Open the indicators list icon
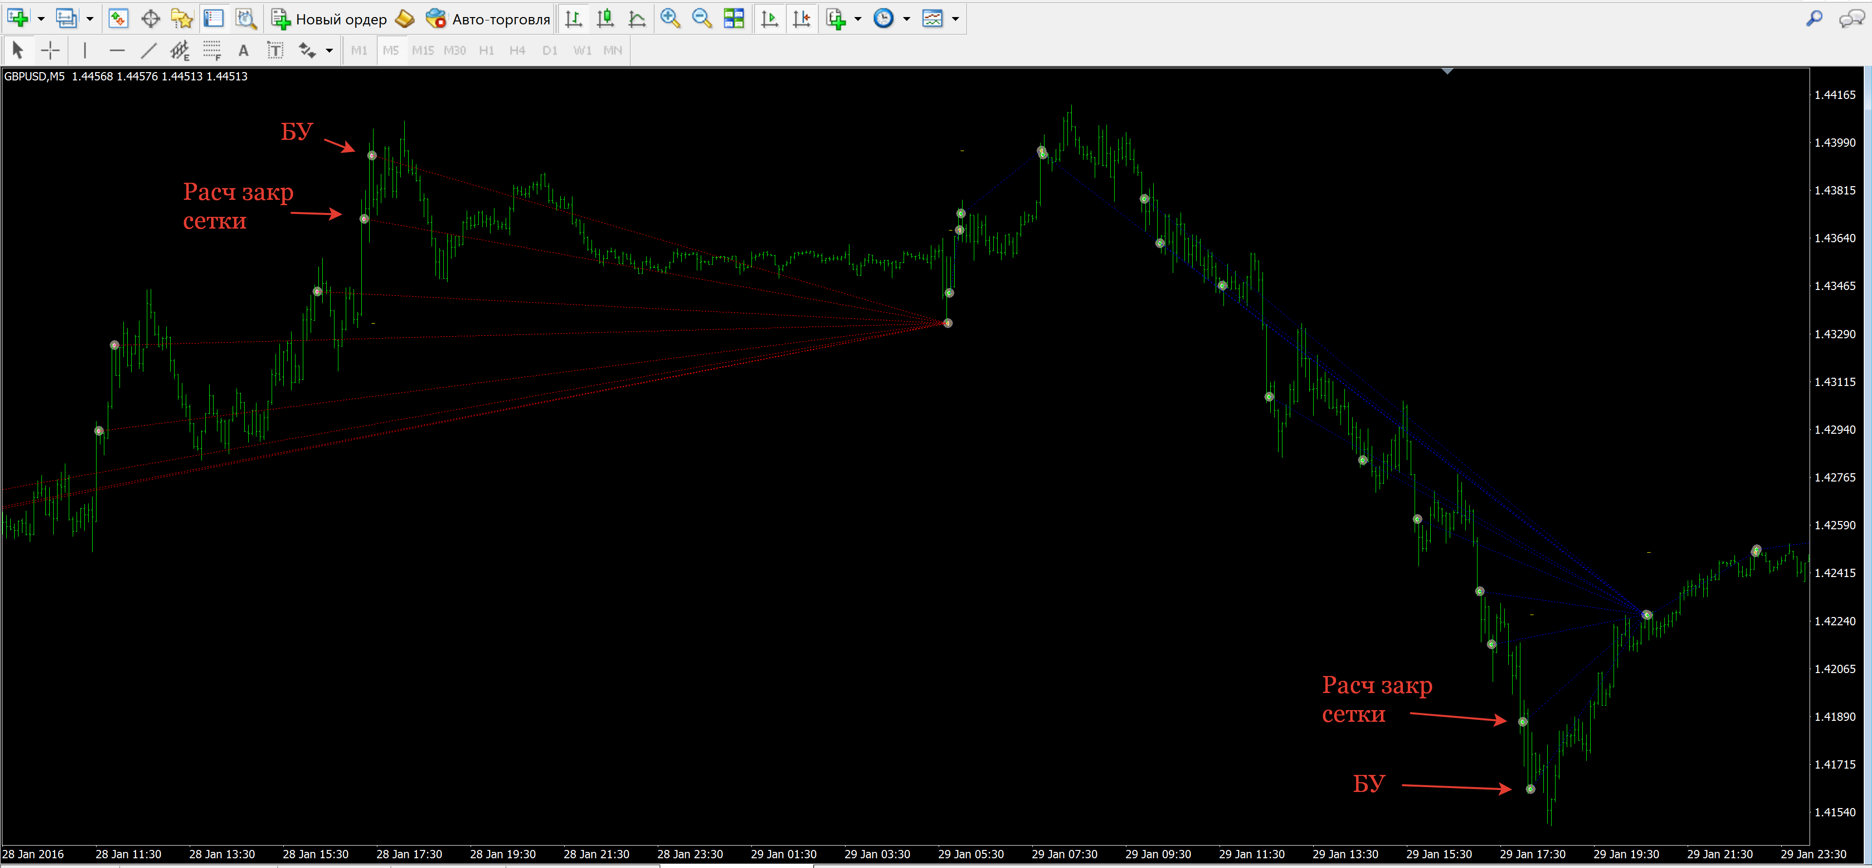 pyautogui.click(x=836, y=19)
